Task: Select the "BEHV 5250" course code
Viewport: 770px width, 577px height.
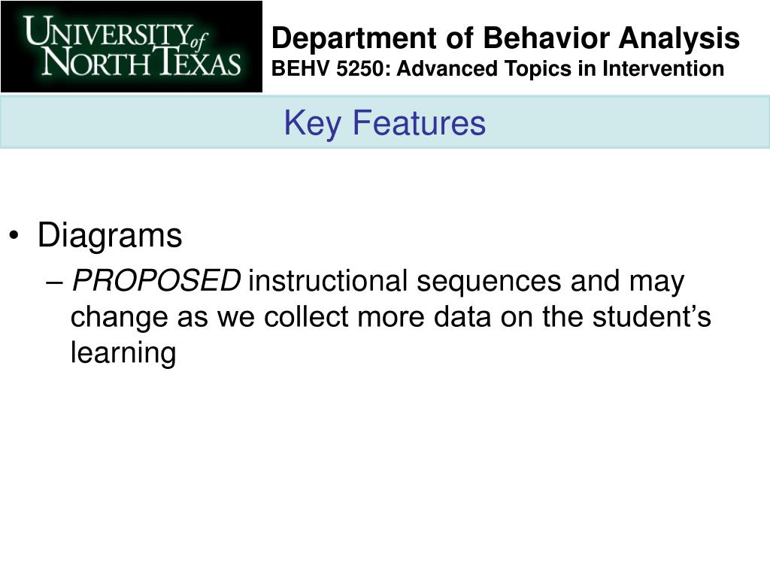Action: click(x=330, y=68)
